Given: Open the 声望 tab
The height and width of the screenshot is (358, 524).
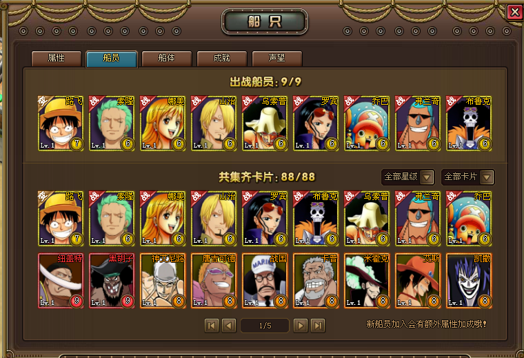Looking at the screenshot, I should point(277,59).
